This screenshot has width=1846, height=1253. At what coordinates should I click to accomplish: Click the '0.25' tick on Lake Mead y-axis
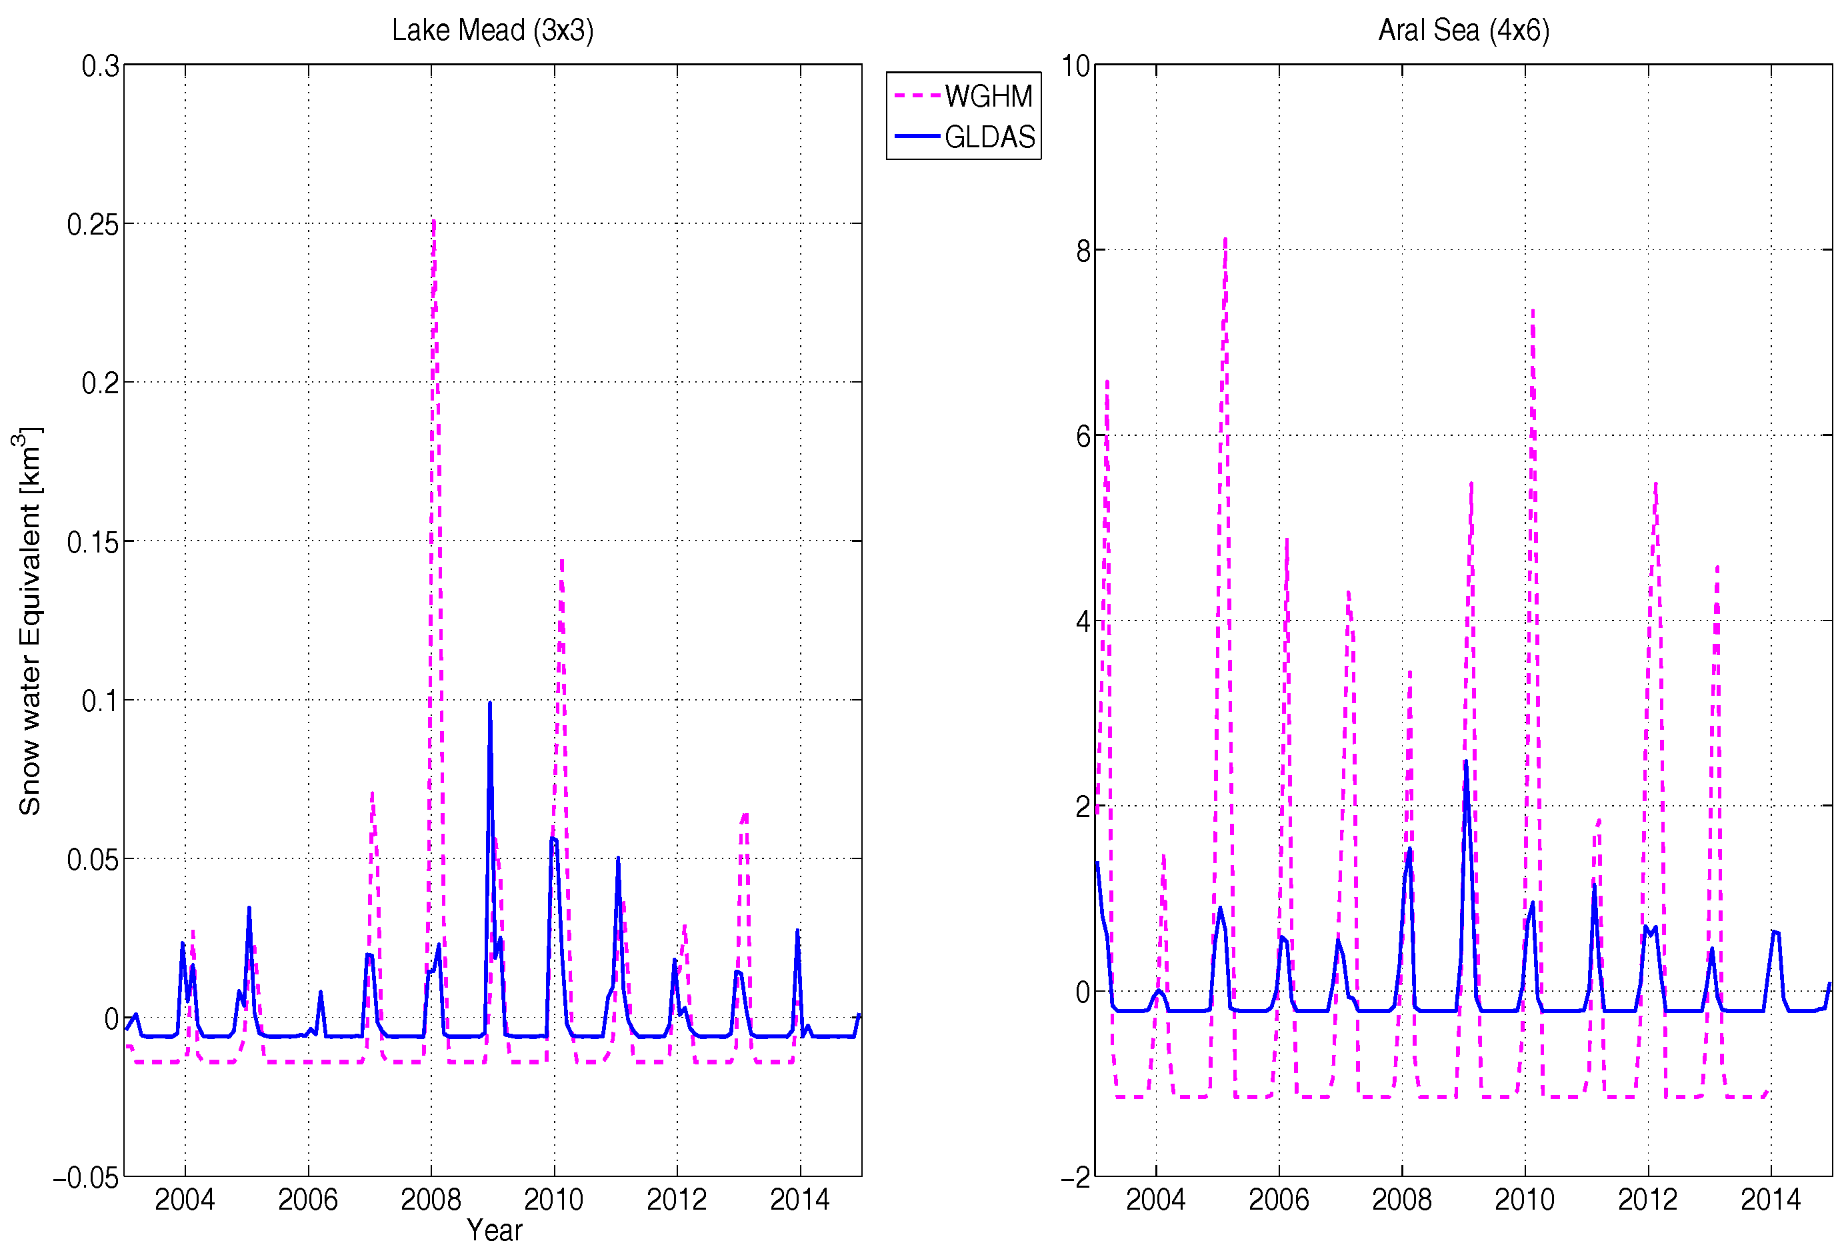click(93, 225)
